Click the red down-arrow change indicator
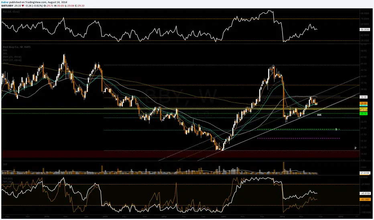This screenshot has height=220, width=374. 23,6
